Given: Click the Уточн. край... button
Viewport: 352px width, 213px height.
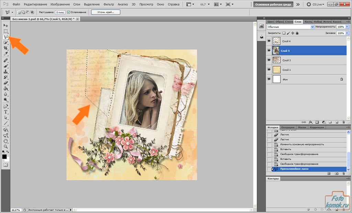Looking at the screenshot, I should tap(106, 12).
